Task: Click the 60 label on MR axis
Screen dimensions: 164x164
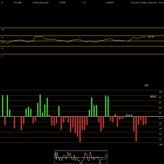Action: 160,103
